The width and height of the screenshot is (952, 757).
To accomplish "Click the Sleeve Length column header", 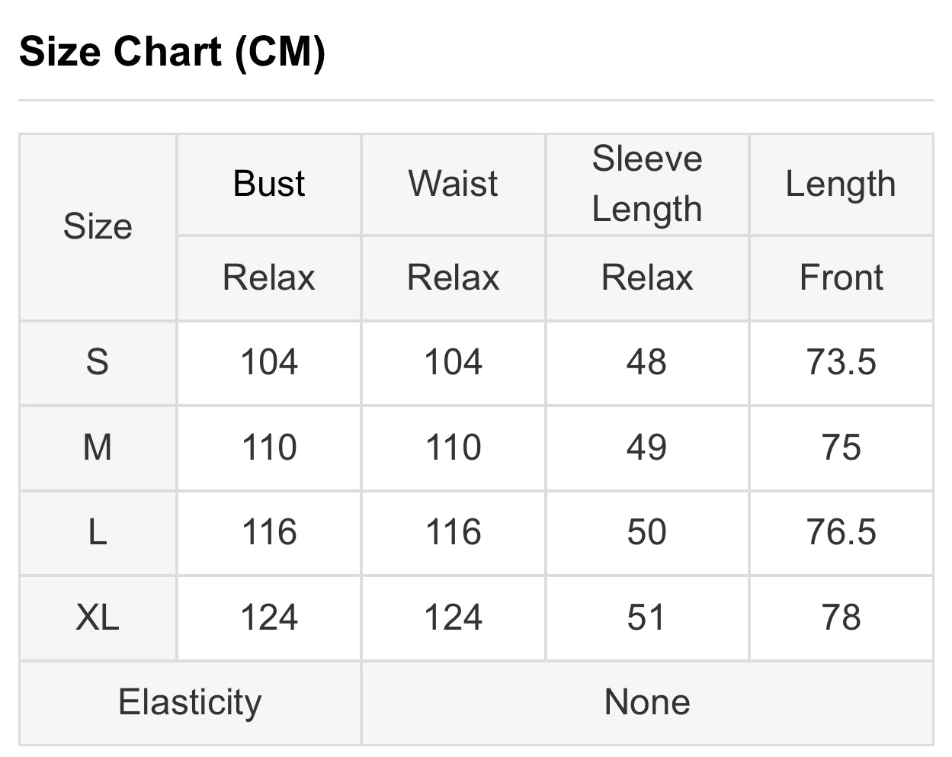I will (x=647, y=184).
